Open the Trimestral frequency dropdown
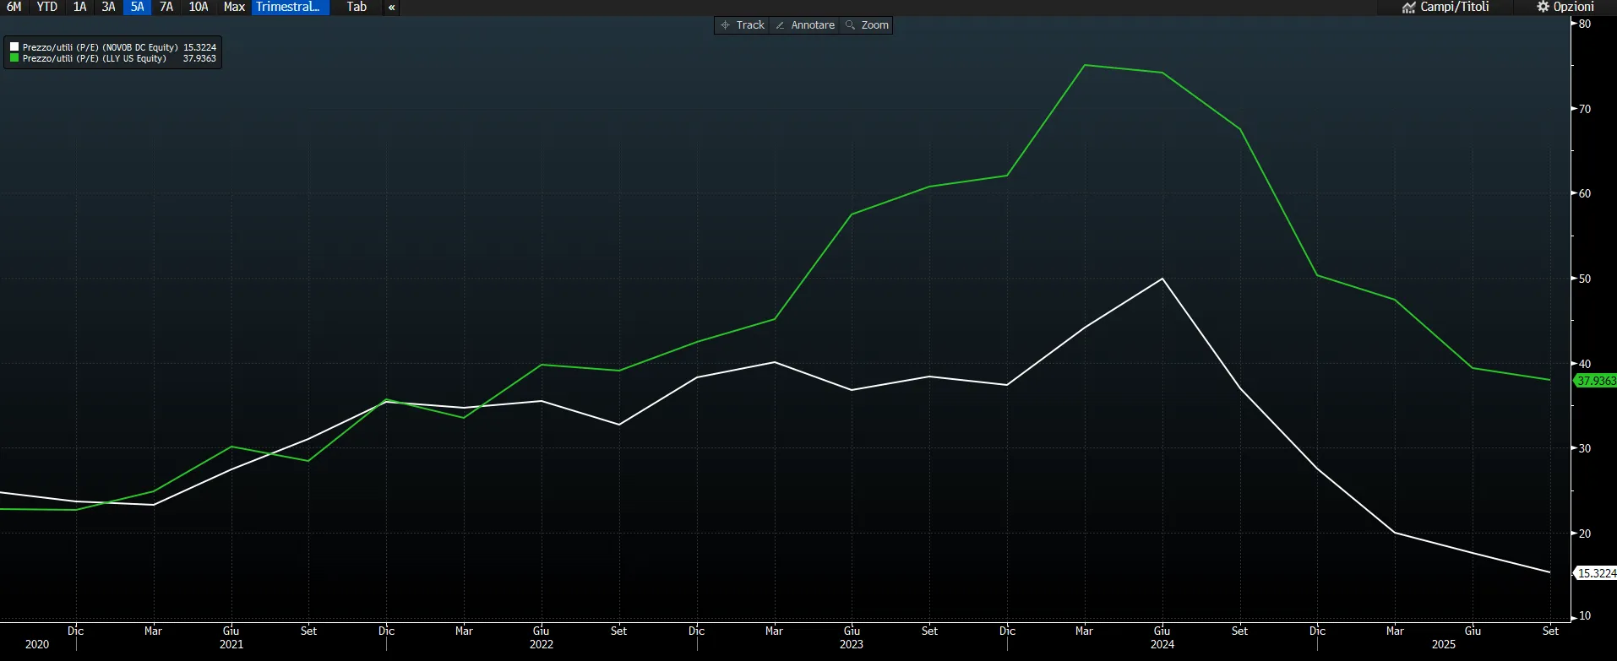Screen dimensions: 1617x661 (291, 7)
